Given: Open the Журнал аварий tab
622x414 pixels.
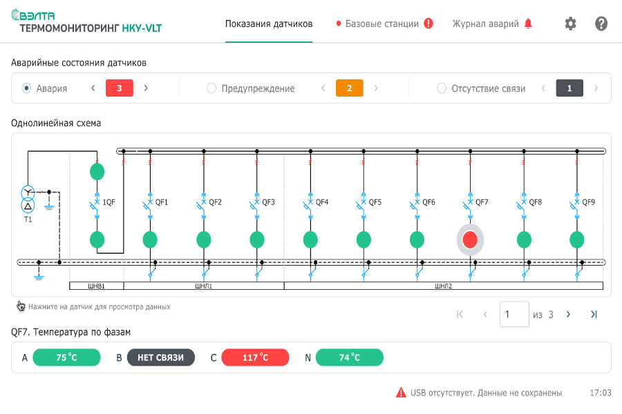Looking at the screenshot, I should 485,23.
